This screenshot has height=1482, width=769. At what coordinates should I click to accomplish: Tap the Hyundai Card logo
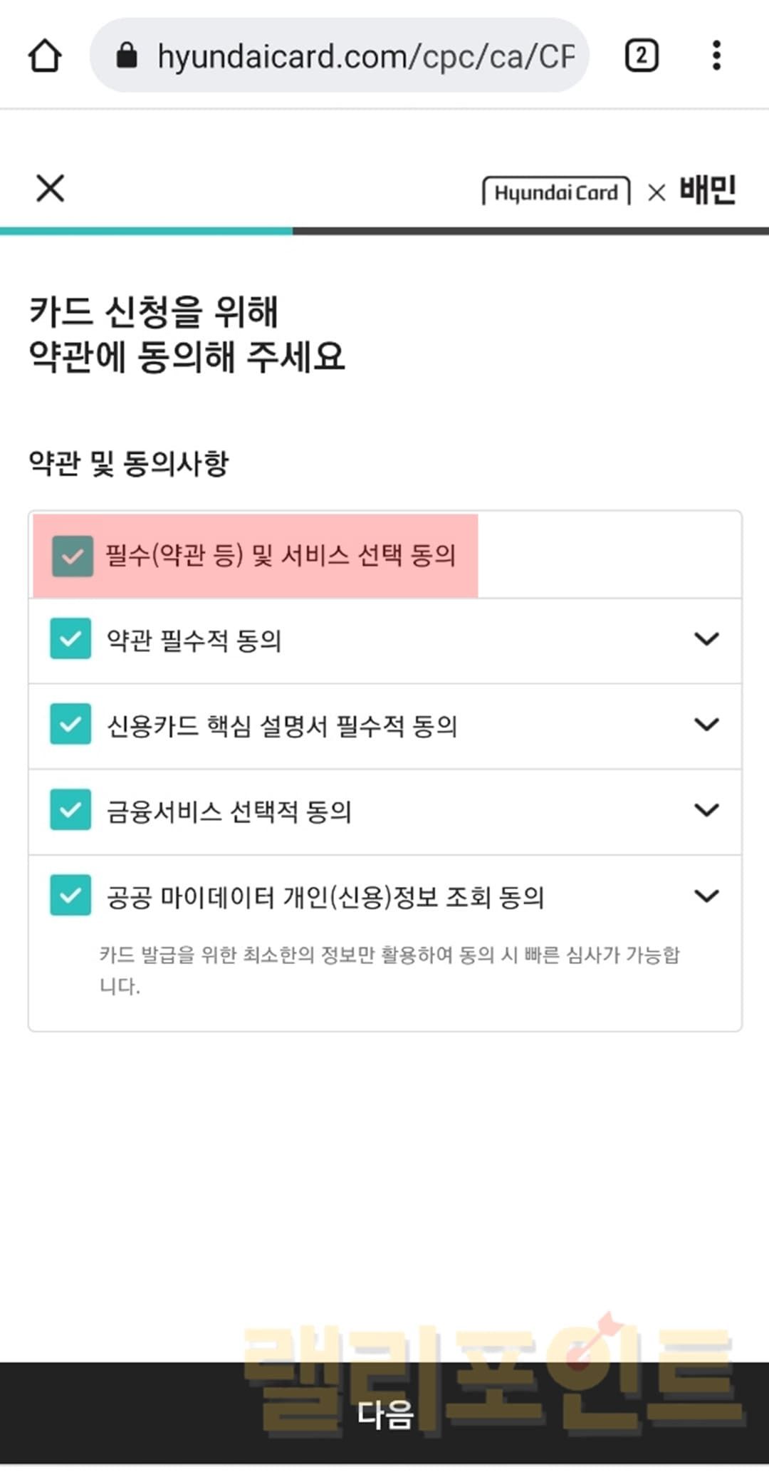pyautogui.click(x=556, y=192)
